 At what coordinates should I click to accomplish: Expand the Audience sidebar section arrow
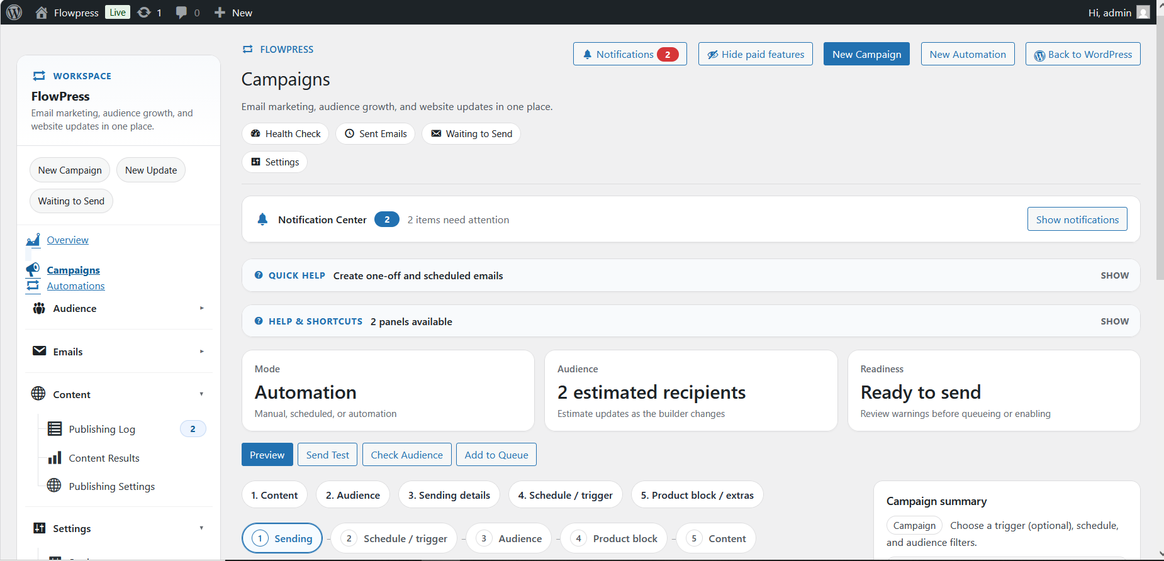point(202,308)
